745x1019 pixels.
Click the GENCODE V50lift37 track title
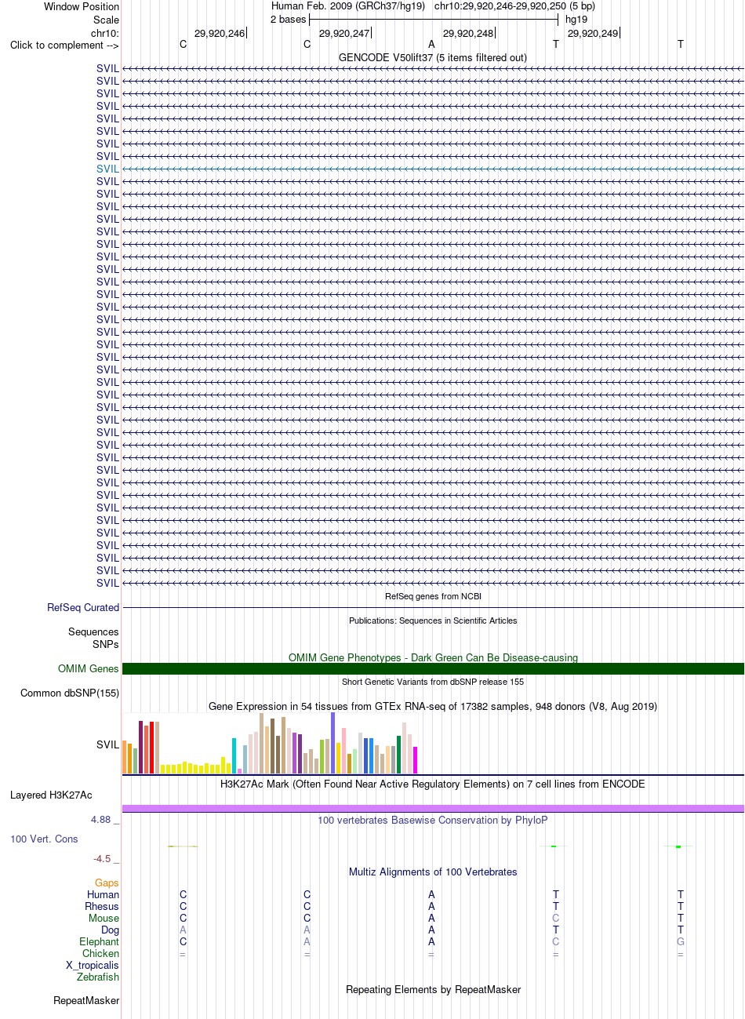coord(433,58)
